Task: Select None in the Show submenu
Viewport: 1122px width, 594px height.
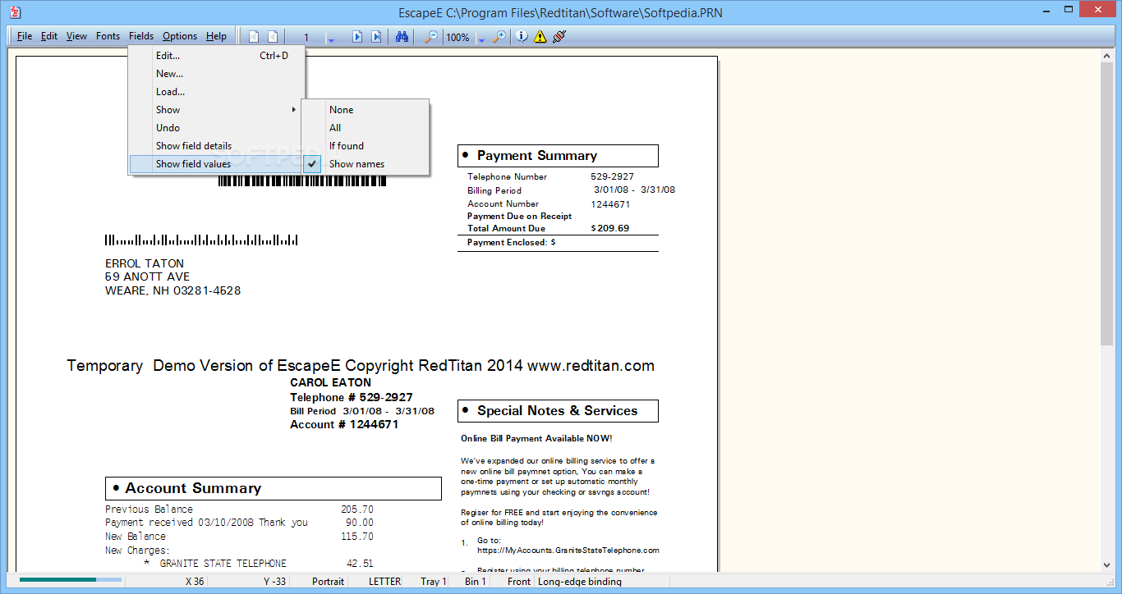Action: coord(366,110)
